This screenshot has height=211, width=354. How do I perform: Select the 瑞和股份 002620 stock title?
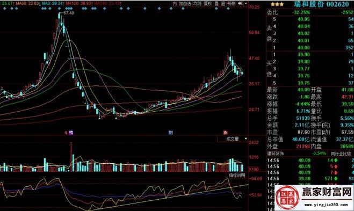pos(321,4)
